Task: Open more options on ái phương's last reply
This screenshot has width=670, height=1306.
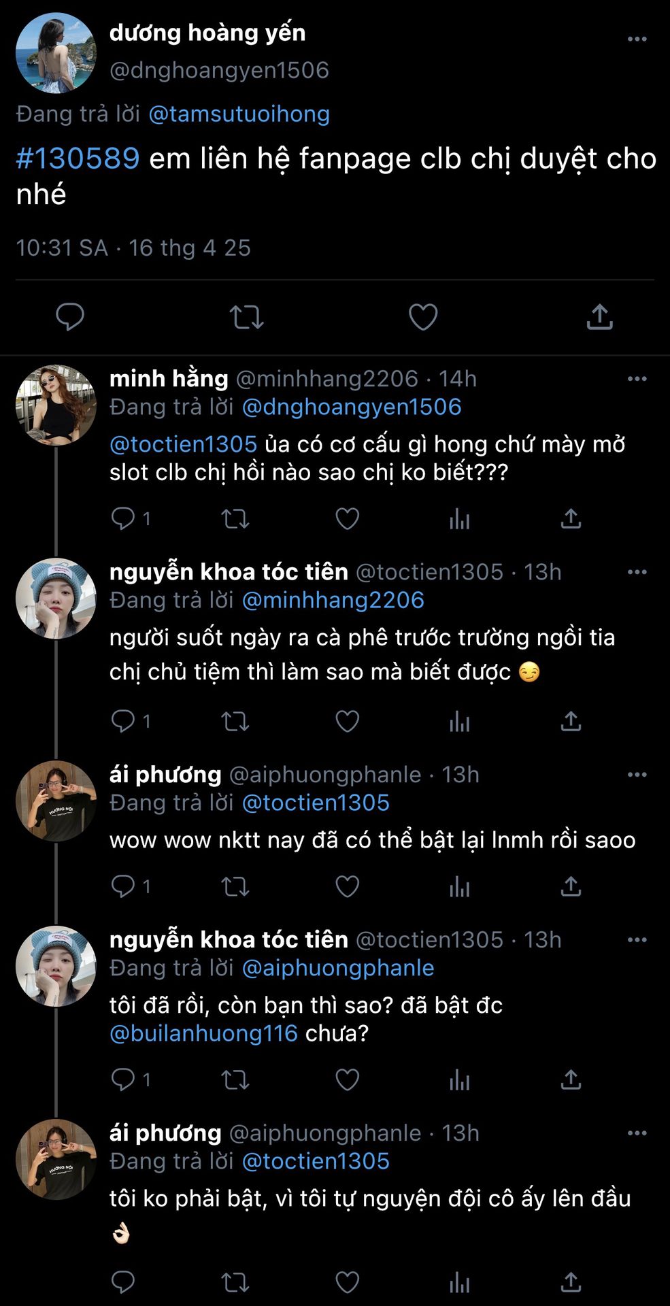Action: click(x=637, y=1133)
